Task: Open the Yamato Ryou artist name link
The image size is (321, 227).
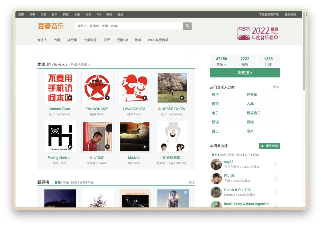Action: (x=60, y=109)
